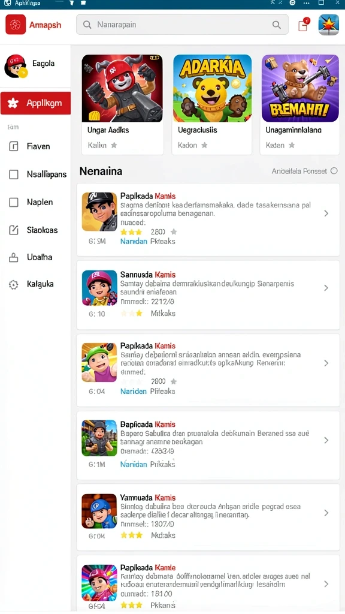345x614 pixels.
Task: Open the ADARKIA featured game thumbnail
Action: click(213, 88)
